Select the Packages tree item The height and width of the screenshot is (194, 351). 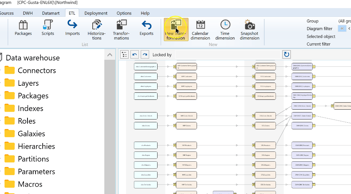tap(33, 96)
